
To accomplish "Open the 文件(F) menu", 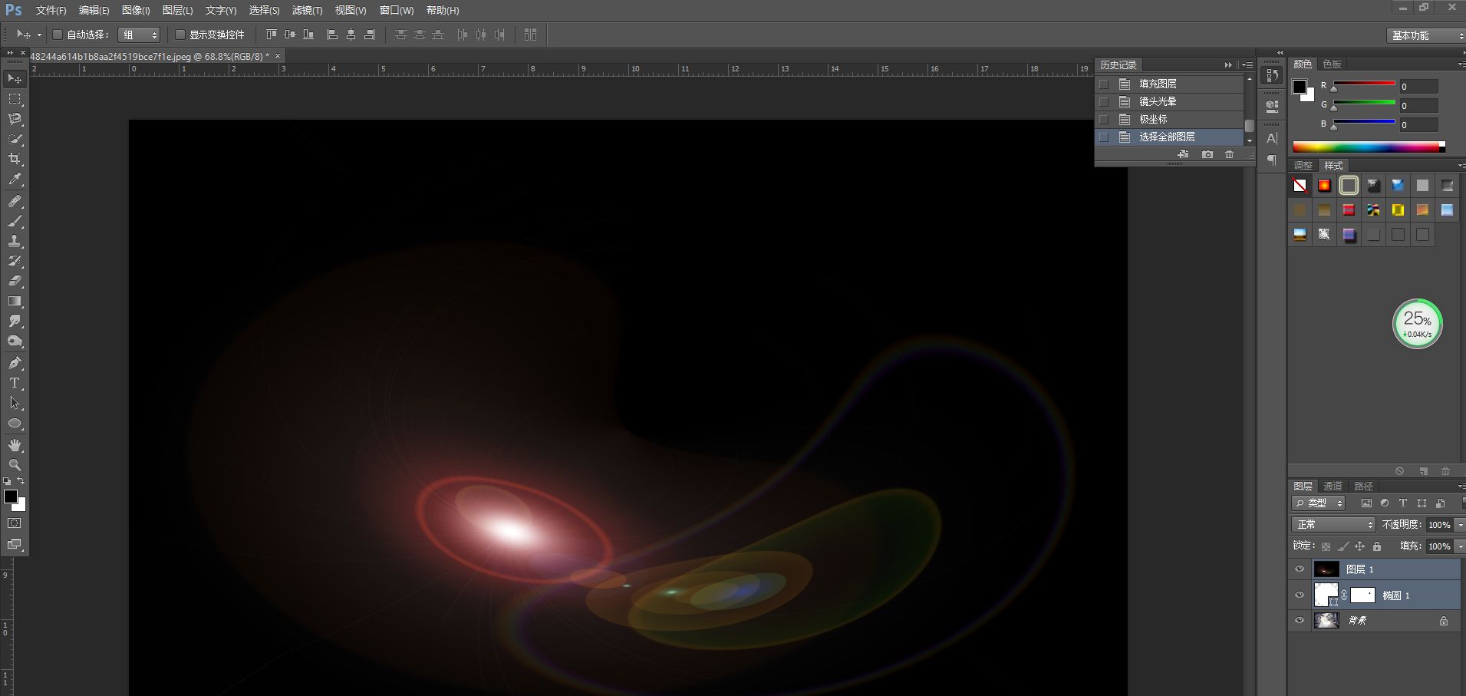I will tap(51, 10).
